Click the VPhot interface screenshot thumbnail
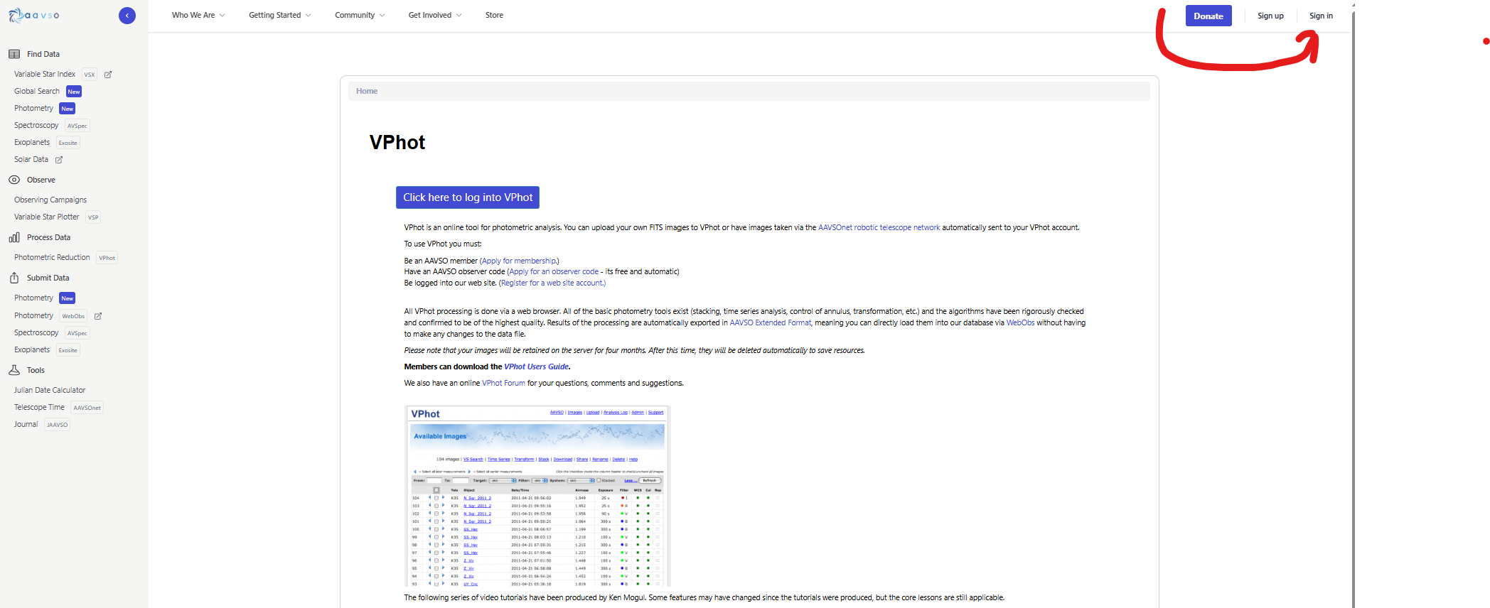 537,496
